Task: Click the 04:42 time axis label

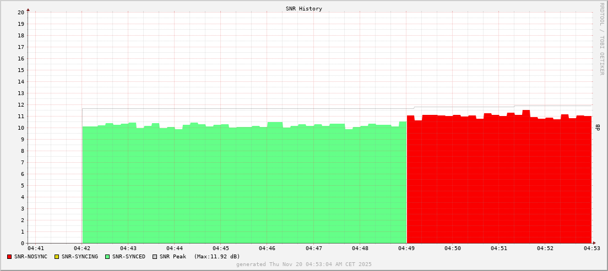Action: pos(82,248)
